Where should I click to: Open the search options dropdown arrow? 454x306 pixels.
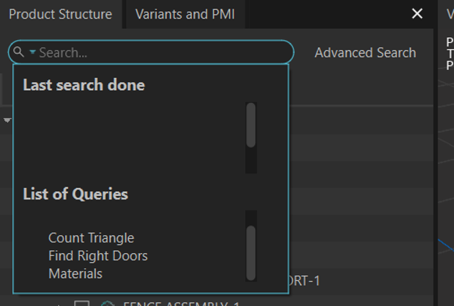32,52
